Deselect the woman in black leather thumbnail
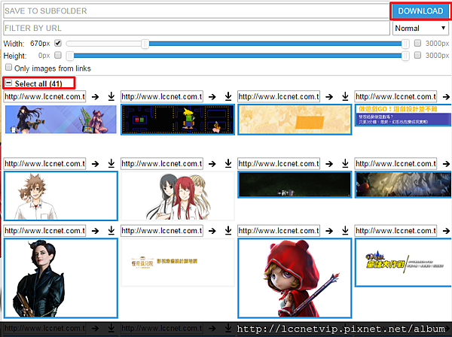Viewport: 452px width, 337px height. coord(61,278)
